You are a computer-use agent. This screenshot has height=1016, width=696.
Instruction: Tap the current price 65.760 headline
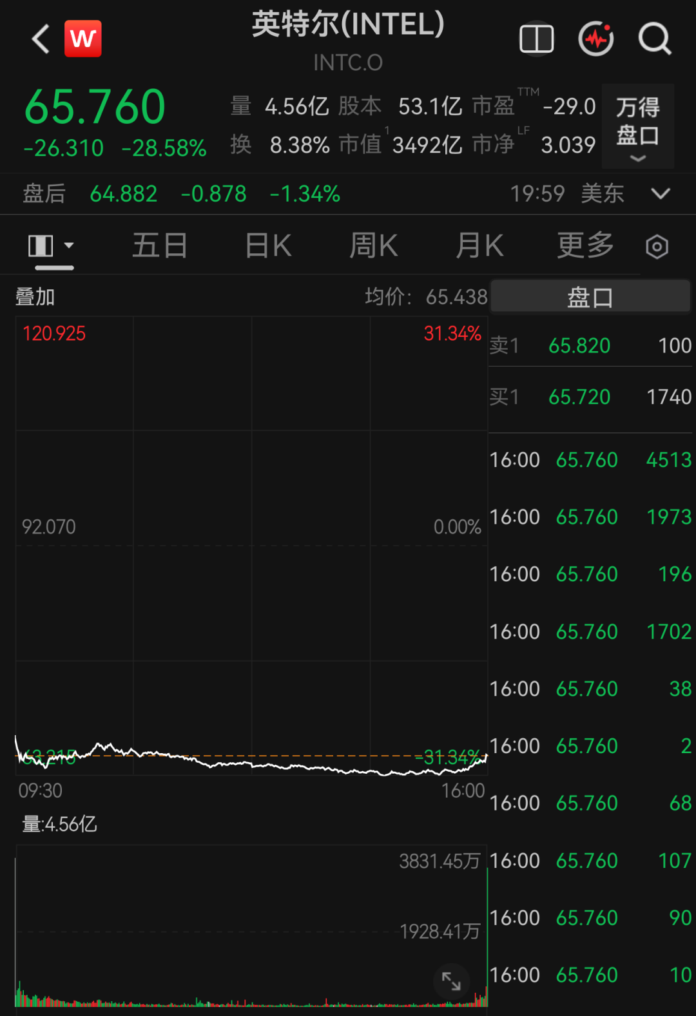(x=95, y=107)
